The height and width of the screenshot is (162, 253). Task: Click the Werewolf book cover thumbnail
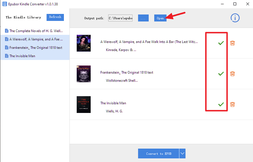83,43
